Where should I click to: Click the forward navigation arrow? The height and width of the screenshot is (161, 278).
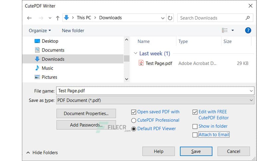41,18
